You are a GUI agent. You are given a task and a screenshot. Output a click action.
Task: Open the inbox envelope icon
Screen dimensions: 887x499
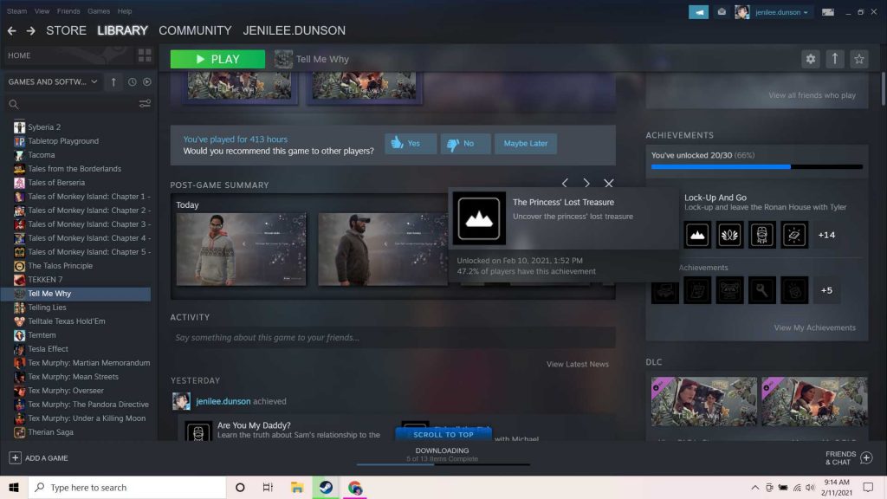coord(722,12)
